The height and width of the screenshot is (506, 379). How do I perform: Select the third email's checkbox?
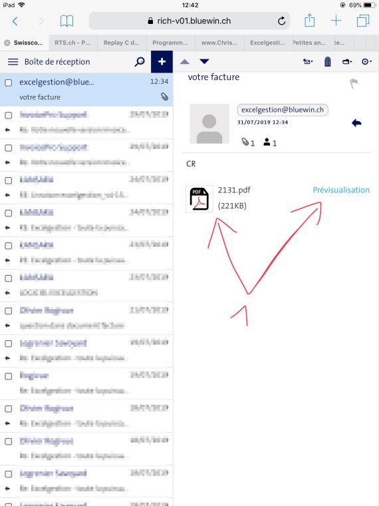(9, 148)
